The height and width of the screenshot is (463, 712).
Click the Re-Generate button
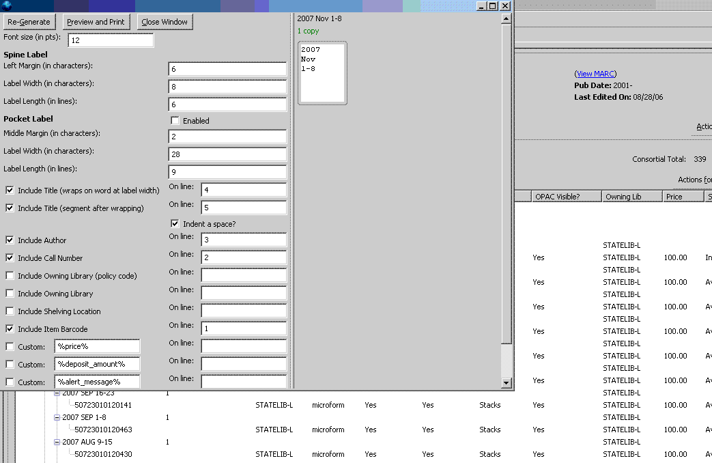click(x=29, y=22)
